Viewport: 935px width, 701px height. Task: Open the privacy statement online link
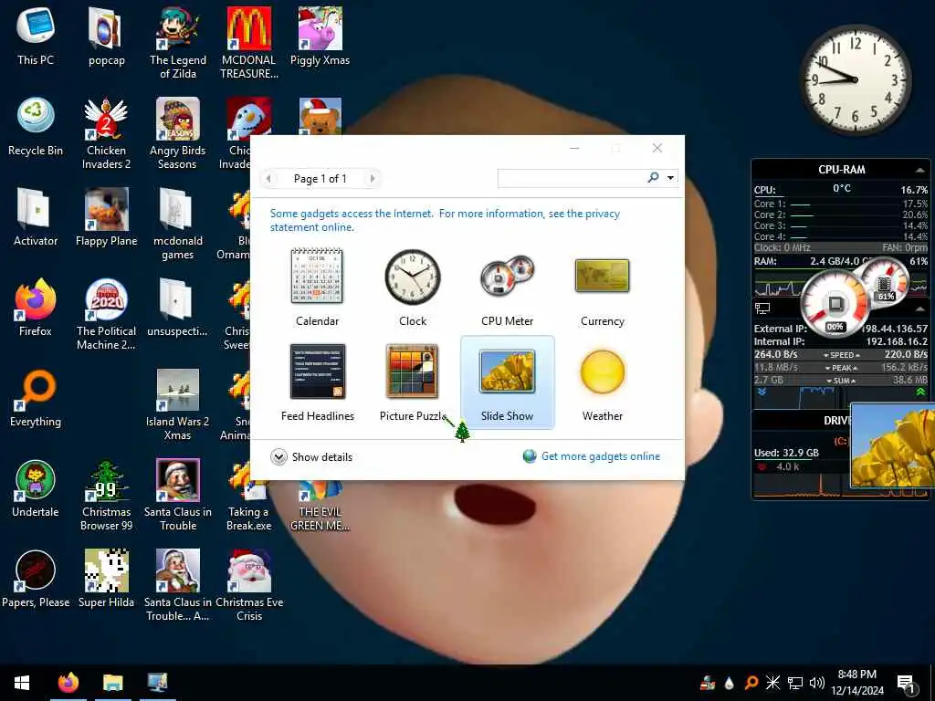pyautogui.click(x=445, y=220)
